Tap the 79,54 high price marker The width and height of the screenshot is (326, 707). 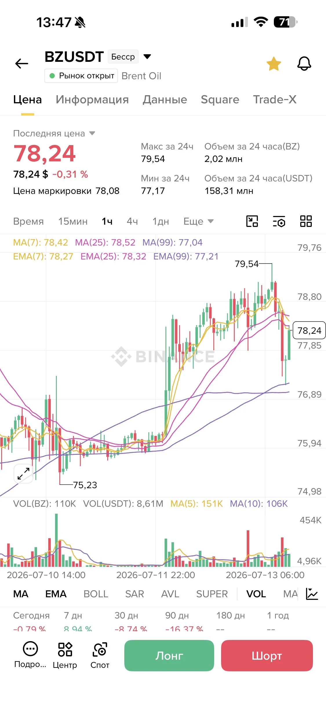pyautogui.click(x=247, y=264)
